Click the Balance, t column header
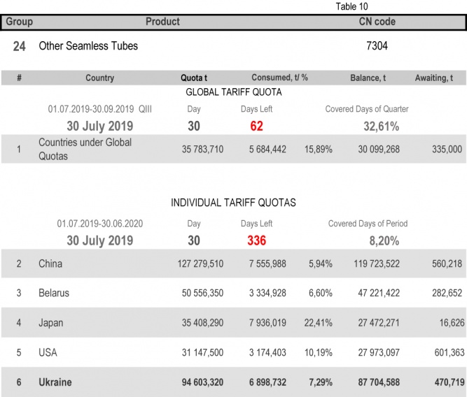The image size is (467, 397). pos(368,78)
